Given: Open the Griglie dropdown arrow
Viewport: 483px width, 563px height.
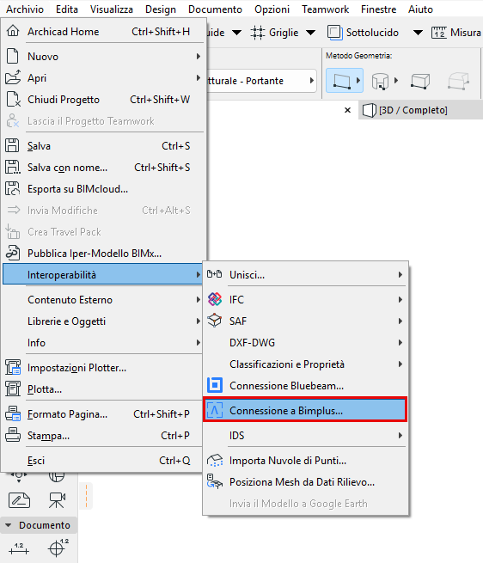Looking at the screenshot, I should [310, 33].
